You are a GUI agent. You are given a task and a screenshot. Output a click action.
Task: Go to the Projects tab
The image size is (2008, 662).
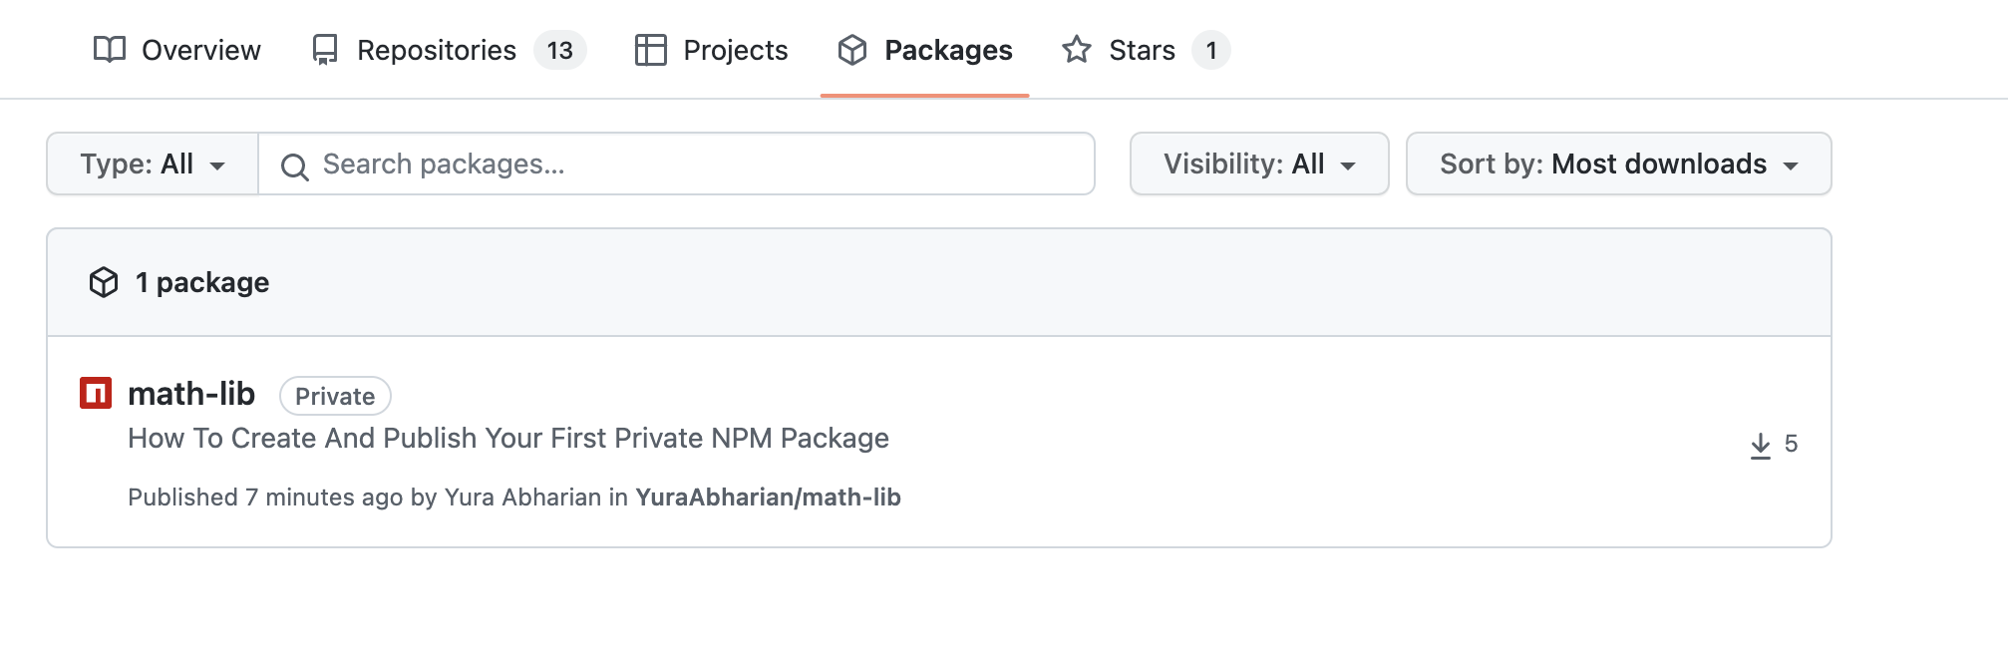[735, 50]
